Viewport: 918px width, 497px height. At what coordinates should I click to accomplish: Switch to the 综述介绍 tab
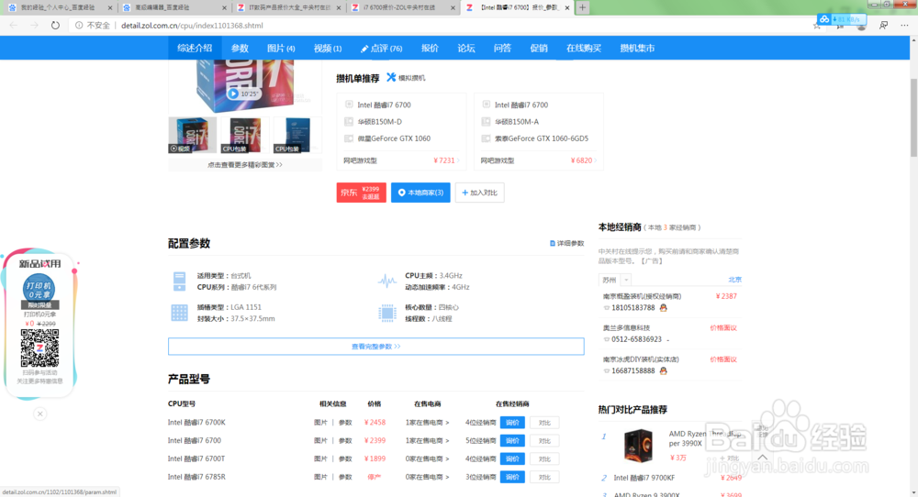tap(195, 48)
